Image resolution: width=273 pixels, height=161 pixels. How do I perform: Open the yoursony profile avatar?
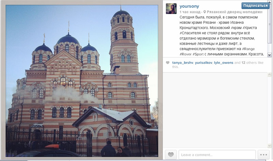[x=171, y=9]
